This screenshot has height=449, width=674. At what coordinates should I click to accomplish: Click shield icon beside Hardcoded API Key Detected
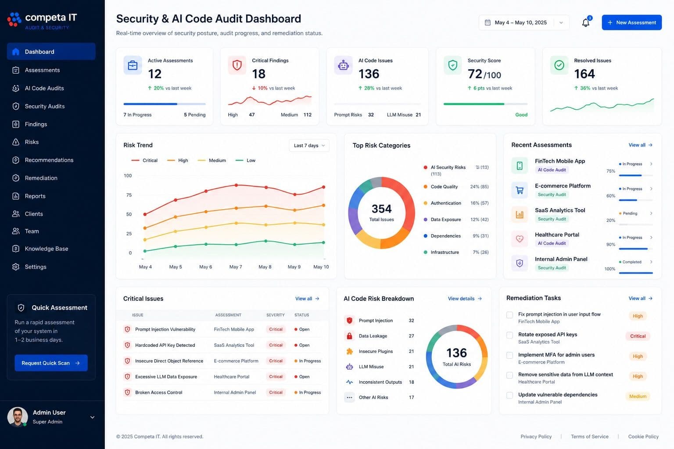[127, 345]
